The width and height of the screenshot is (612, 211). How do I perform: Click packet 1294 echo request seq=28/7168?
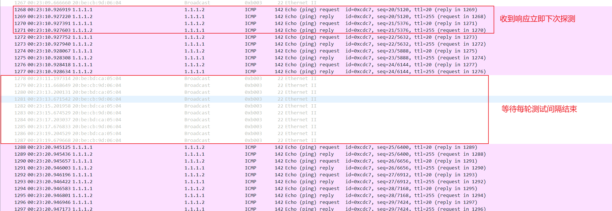tap(250, 189)
